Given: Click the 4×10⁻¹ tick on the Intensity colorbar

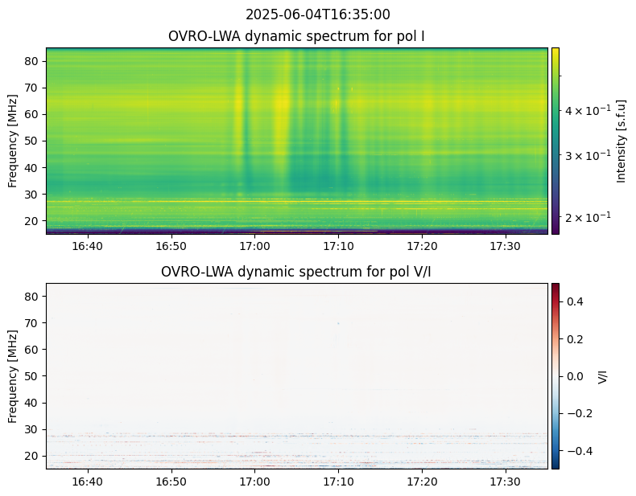Looking at the screenshot, I should point(587,109).
